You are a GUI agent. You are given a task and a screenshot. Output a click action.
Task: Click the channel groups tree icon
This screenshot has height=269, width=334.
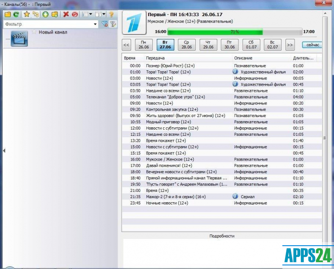36,14
